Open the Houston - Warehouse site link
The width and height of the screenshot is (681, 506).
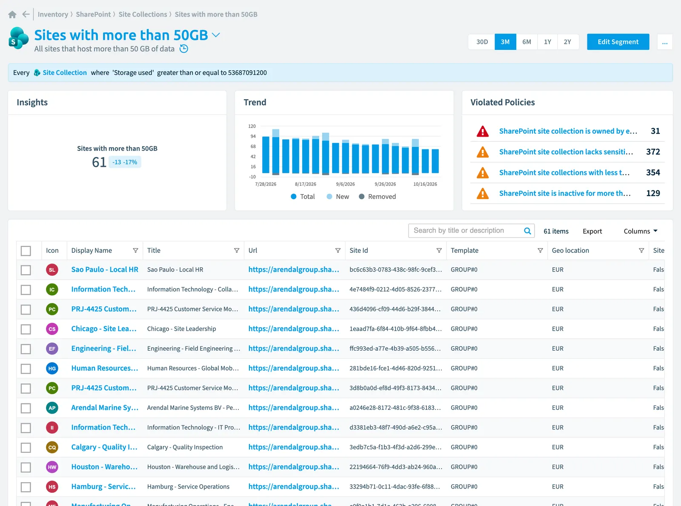104,467
